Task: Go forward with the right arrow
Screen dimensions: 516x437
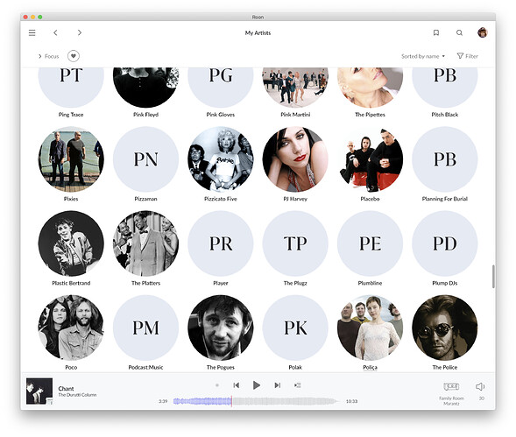Action: (80, 32)
